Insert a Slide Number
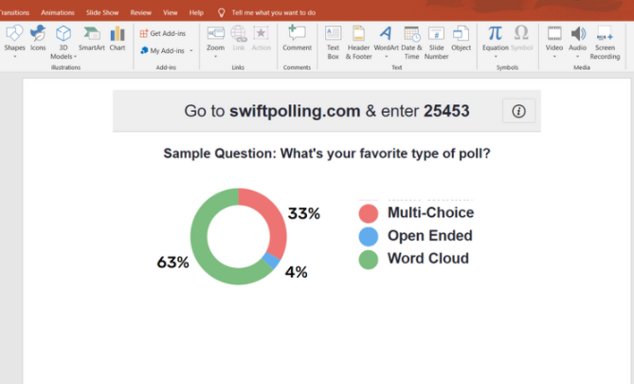The height and width of the screenshot is (384, 634). 436,43
